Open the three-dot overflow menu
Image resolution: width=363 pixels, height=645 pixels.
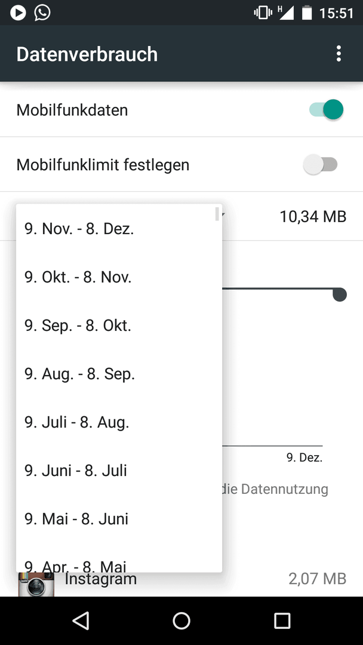pyautogui.click(x=339, y=54)
